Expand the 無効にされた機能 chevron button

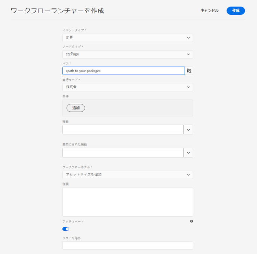coord(188,153)
